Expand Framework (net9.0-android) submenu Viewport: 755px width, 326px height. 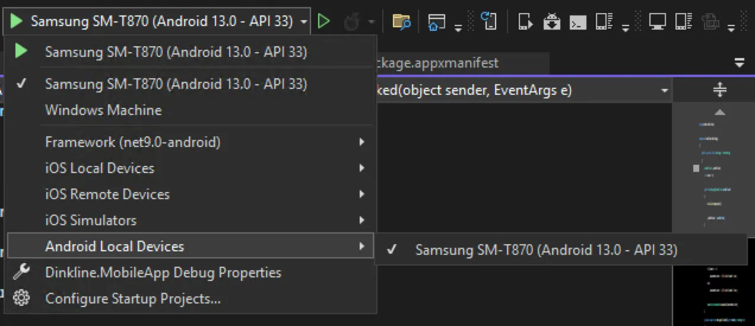point(191,142)
